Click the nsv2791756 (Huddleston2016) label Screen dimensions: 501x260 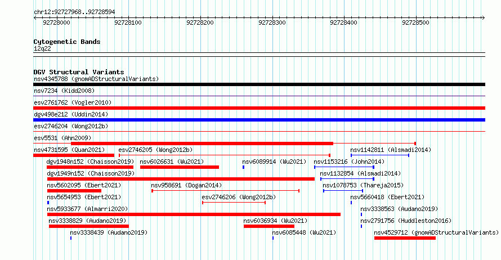pos(406,221)
